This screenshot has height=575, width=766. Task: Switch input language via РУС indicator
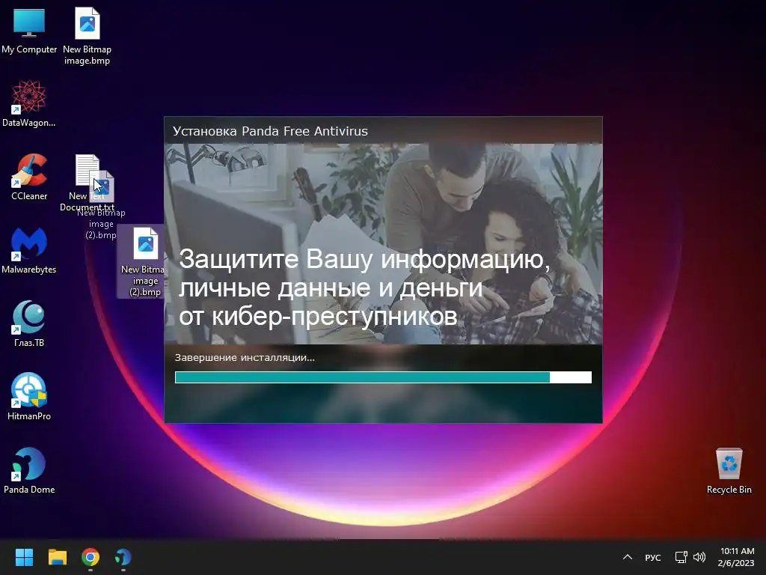coord(652,557)
